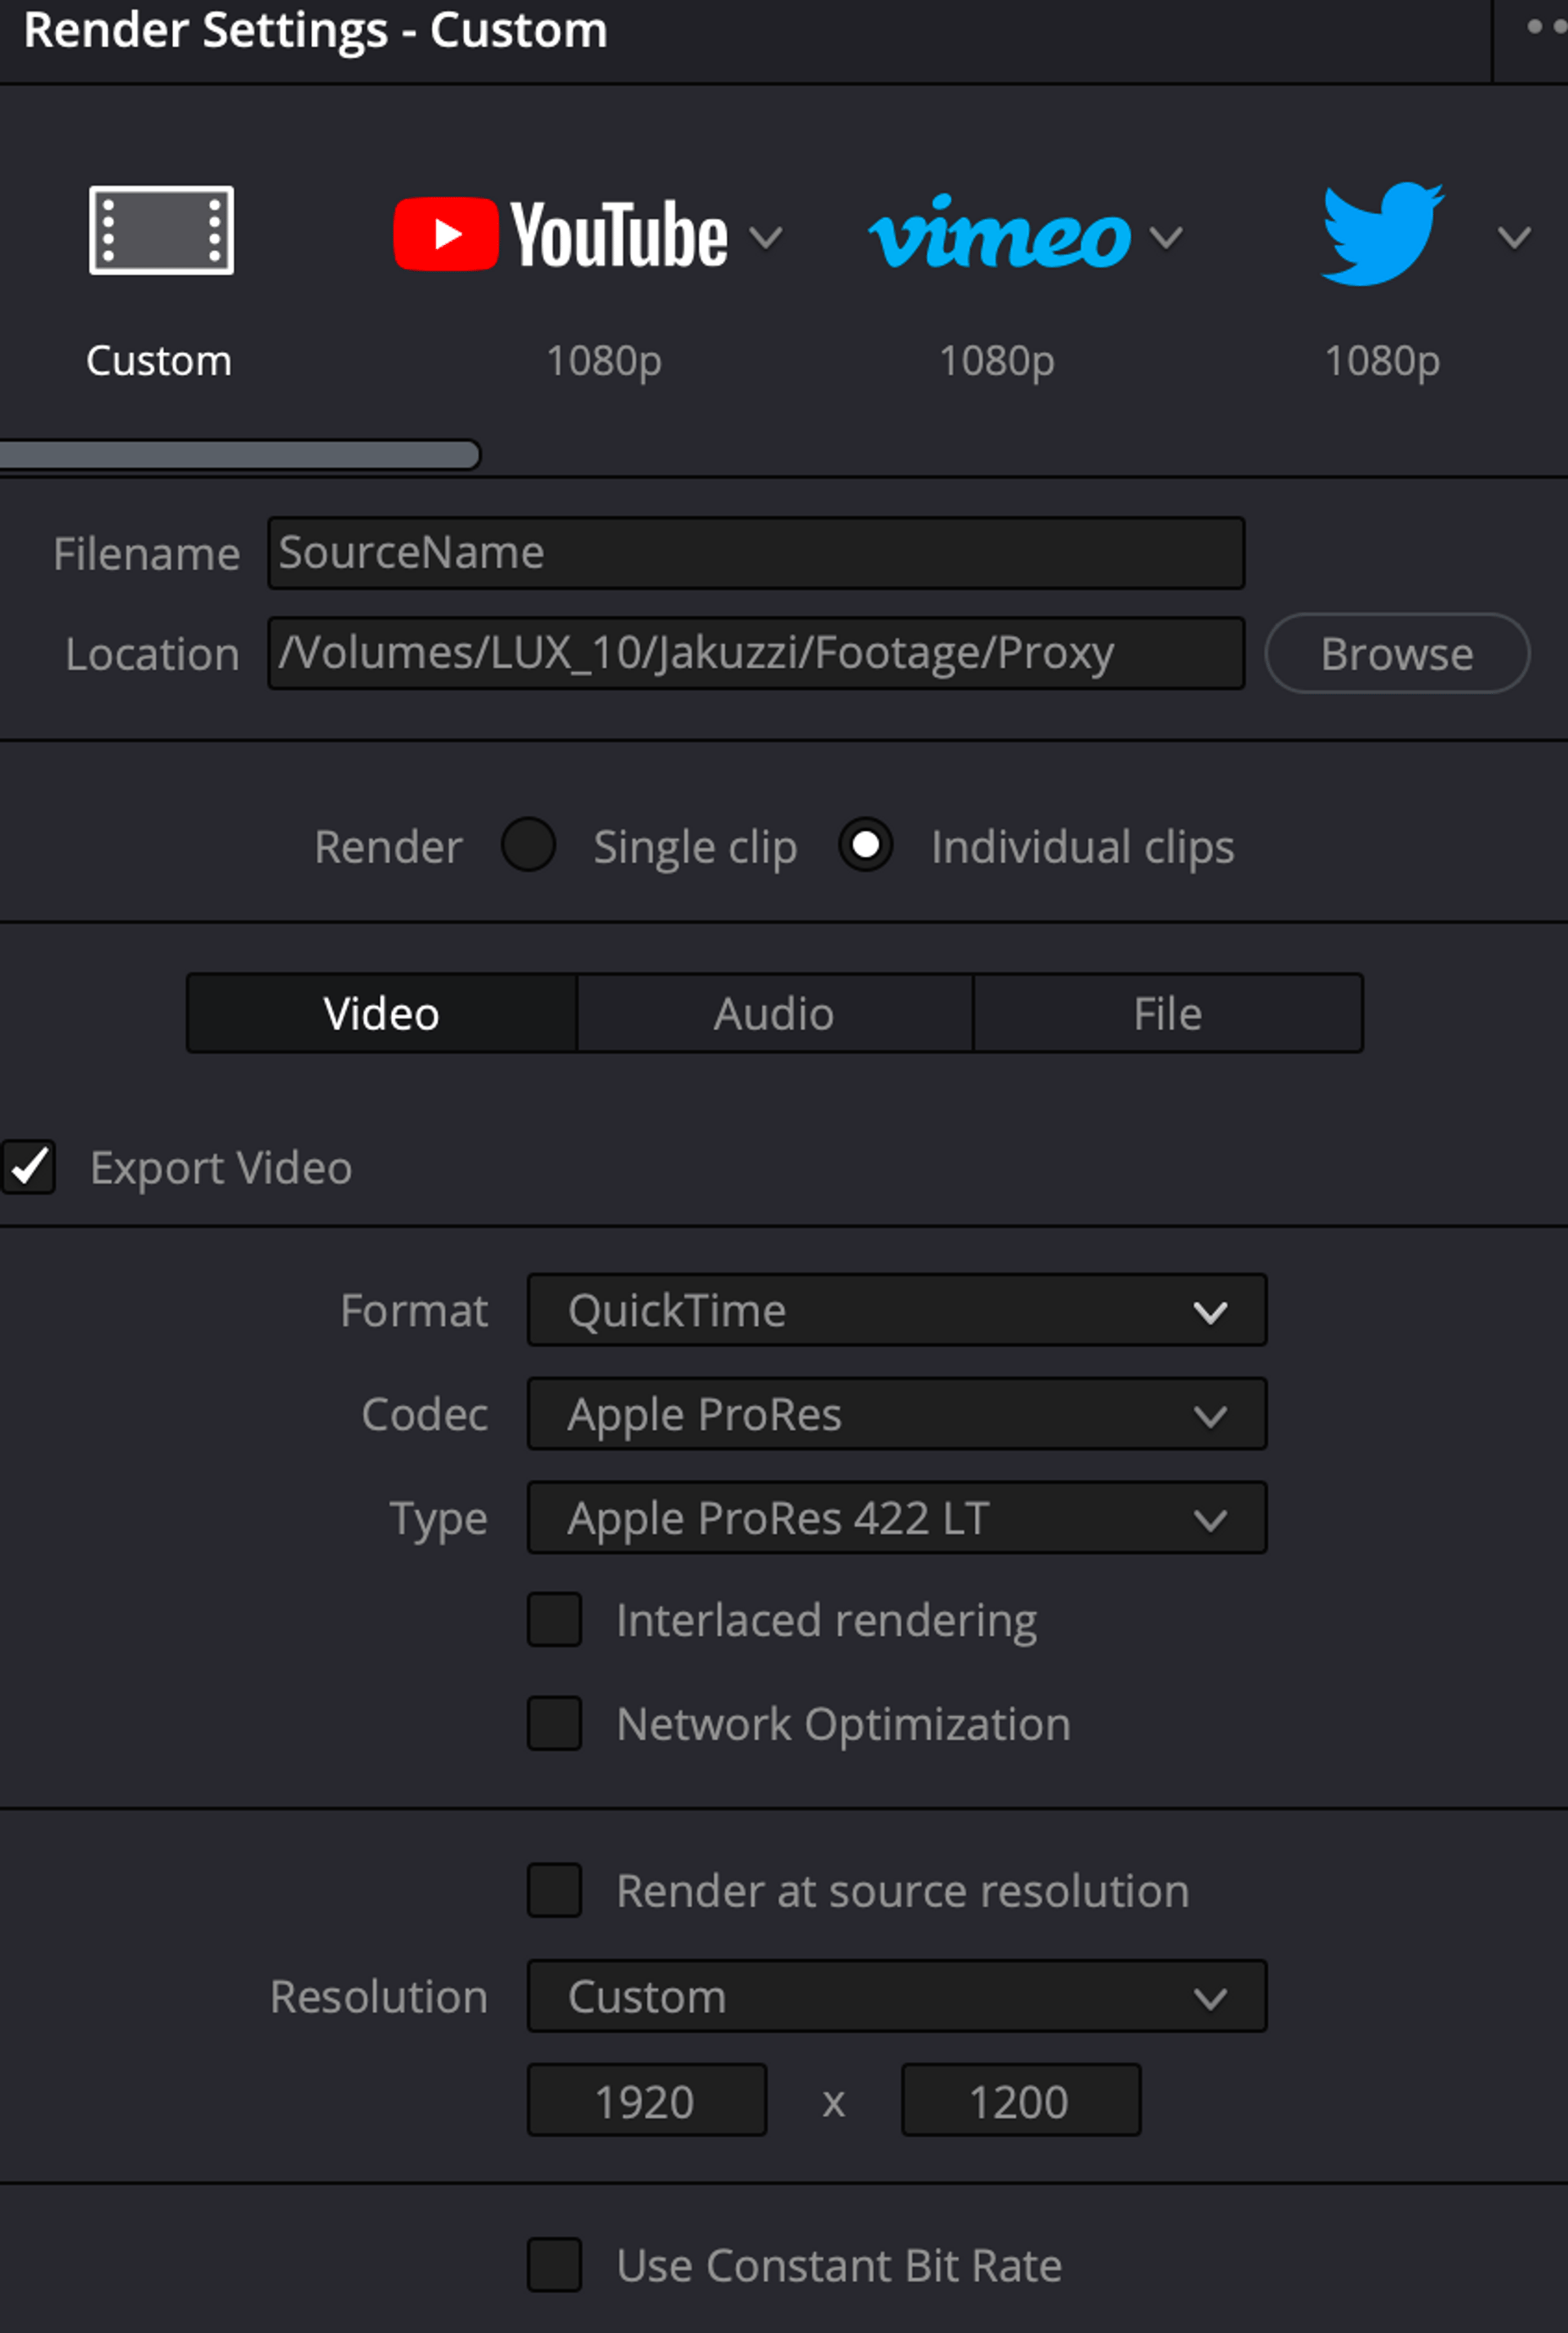The height and width of the screenshot is (2333, 1568).
Task: Choose the Twitter render preset
Action: 1382,233
